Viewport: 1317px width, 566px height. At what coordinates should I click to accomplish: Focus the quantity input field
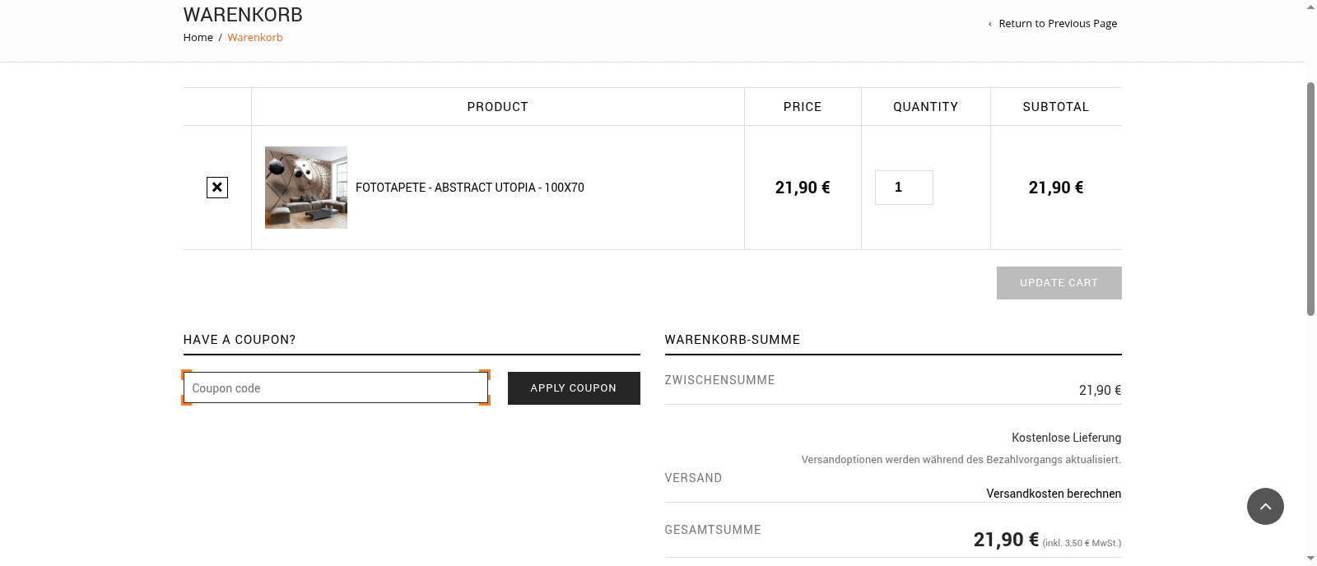pos(904,188)
